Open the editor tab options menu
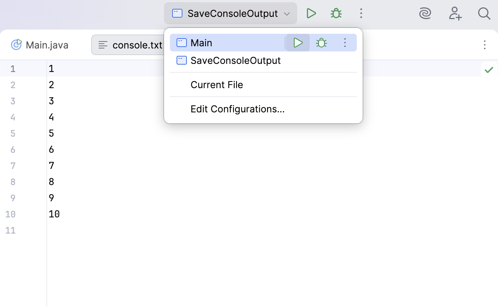 point(485,44)
